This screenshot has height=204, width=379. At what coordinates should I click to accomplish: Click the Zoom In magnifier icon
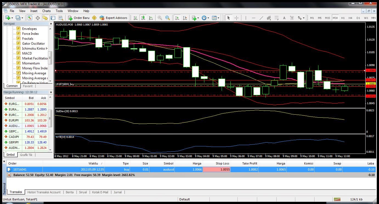(160, 18)
